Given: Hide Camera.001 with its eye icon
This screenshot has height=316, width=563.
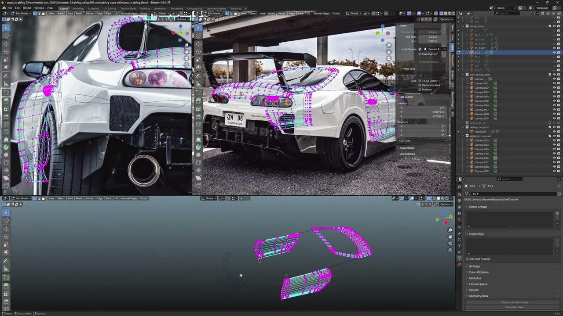Looking at the screenshot, I should [x=554, y=83].
